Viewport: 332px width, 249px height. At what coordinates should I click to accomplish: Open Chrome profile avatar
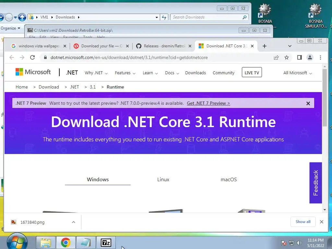point(310,57)
